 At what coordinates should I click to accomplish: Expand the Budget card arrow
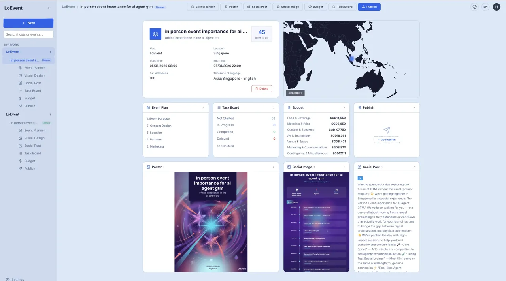click(344, 107)
